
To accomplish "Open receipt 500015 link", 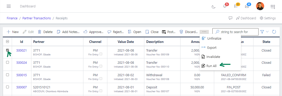I will (x=21, y=75).
